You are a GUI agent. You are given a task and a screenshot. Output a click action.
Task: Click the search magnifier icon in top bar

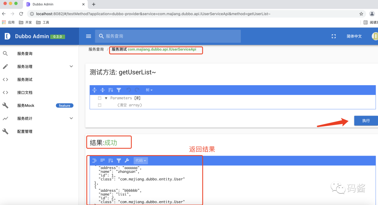coord(101,36)
